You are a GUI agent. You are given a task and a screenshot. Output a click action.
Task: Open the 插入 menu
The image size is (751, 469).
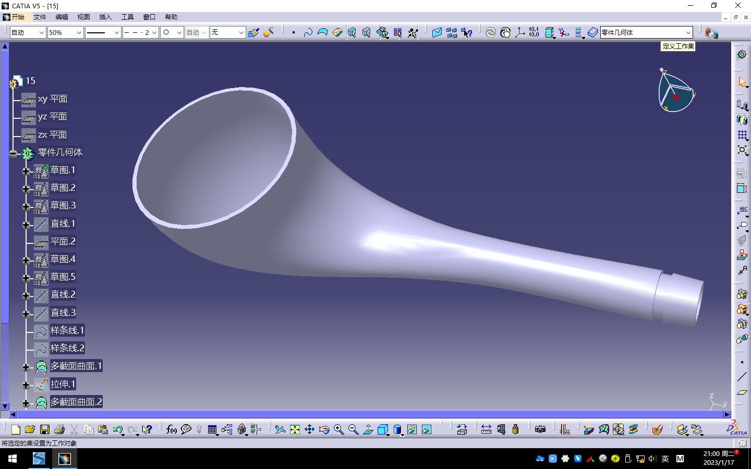105,17
